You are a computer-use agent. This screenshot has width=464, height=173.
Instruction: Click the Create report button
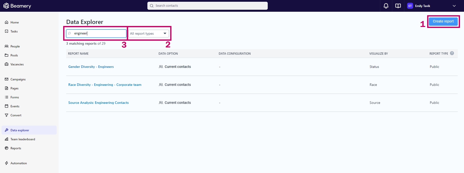[x=443, y=21]
